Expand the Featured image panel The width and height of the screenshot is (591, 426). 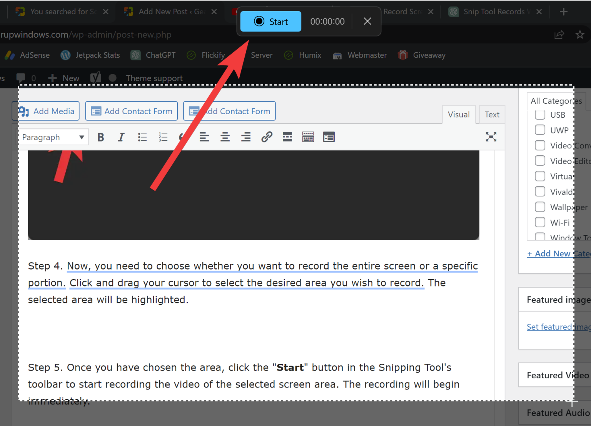point(558,300)
